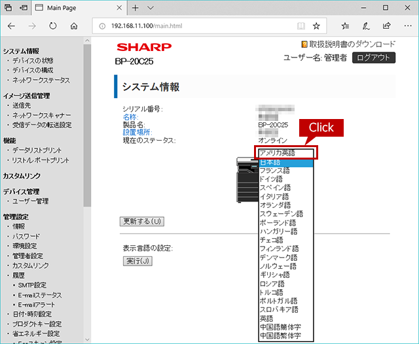Image resolution: width=419 pixels, height=344 pixels.
Task: Open the browser more options ellipsis
Action: [x=408, y=26]
